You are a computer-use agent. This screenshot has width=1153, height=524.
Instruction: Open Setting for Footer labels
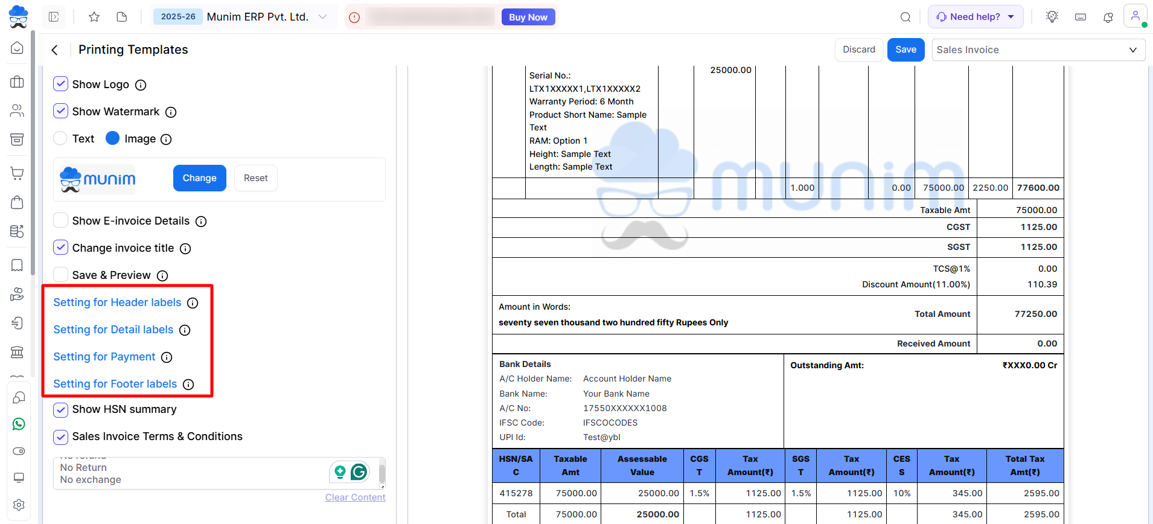coord(115,384)
